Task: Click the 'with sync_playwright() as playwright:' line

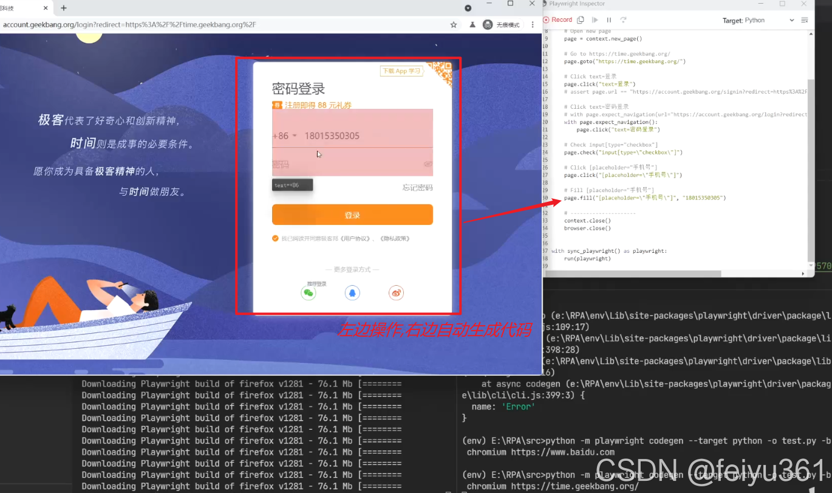Action: (609, 250)
